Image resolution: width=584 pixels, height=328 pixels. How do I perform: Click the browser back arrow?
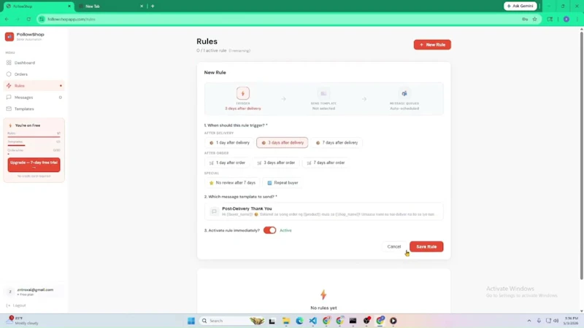click(x=7, y=20)
